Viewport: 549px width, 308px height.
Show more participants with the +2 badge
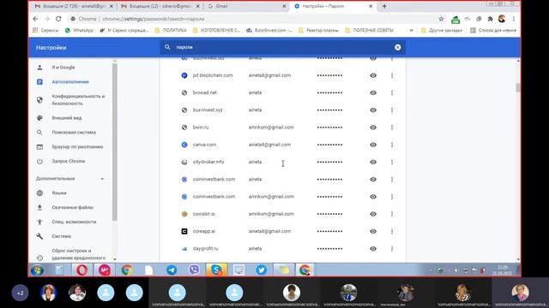[21, 293]
